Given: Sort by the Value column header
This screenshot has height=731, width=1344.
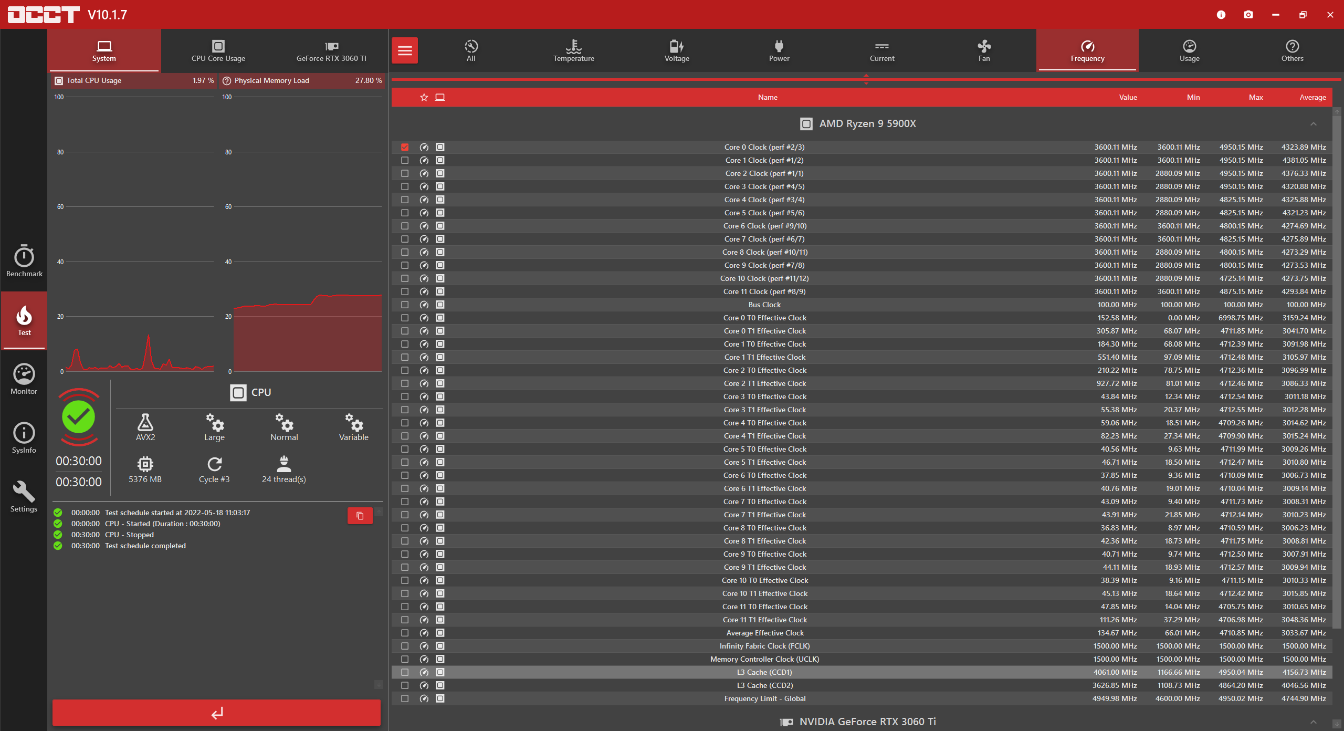Looking at the screenshot, I should tap(1128, 97).
